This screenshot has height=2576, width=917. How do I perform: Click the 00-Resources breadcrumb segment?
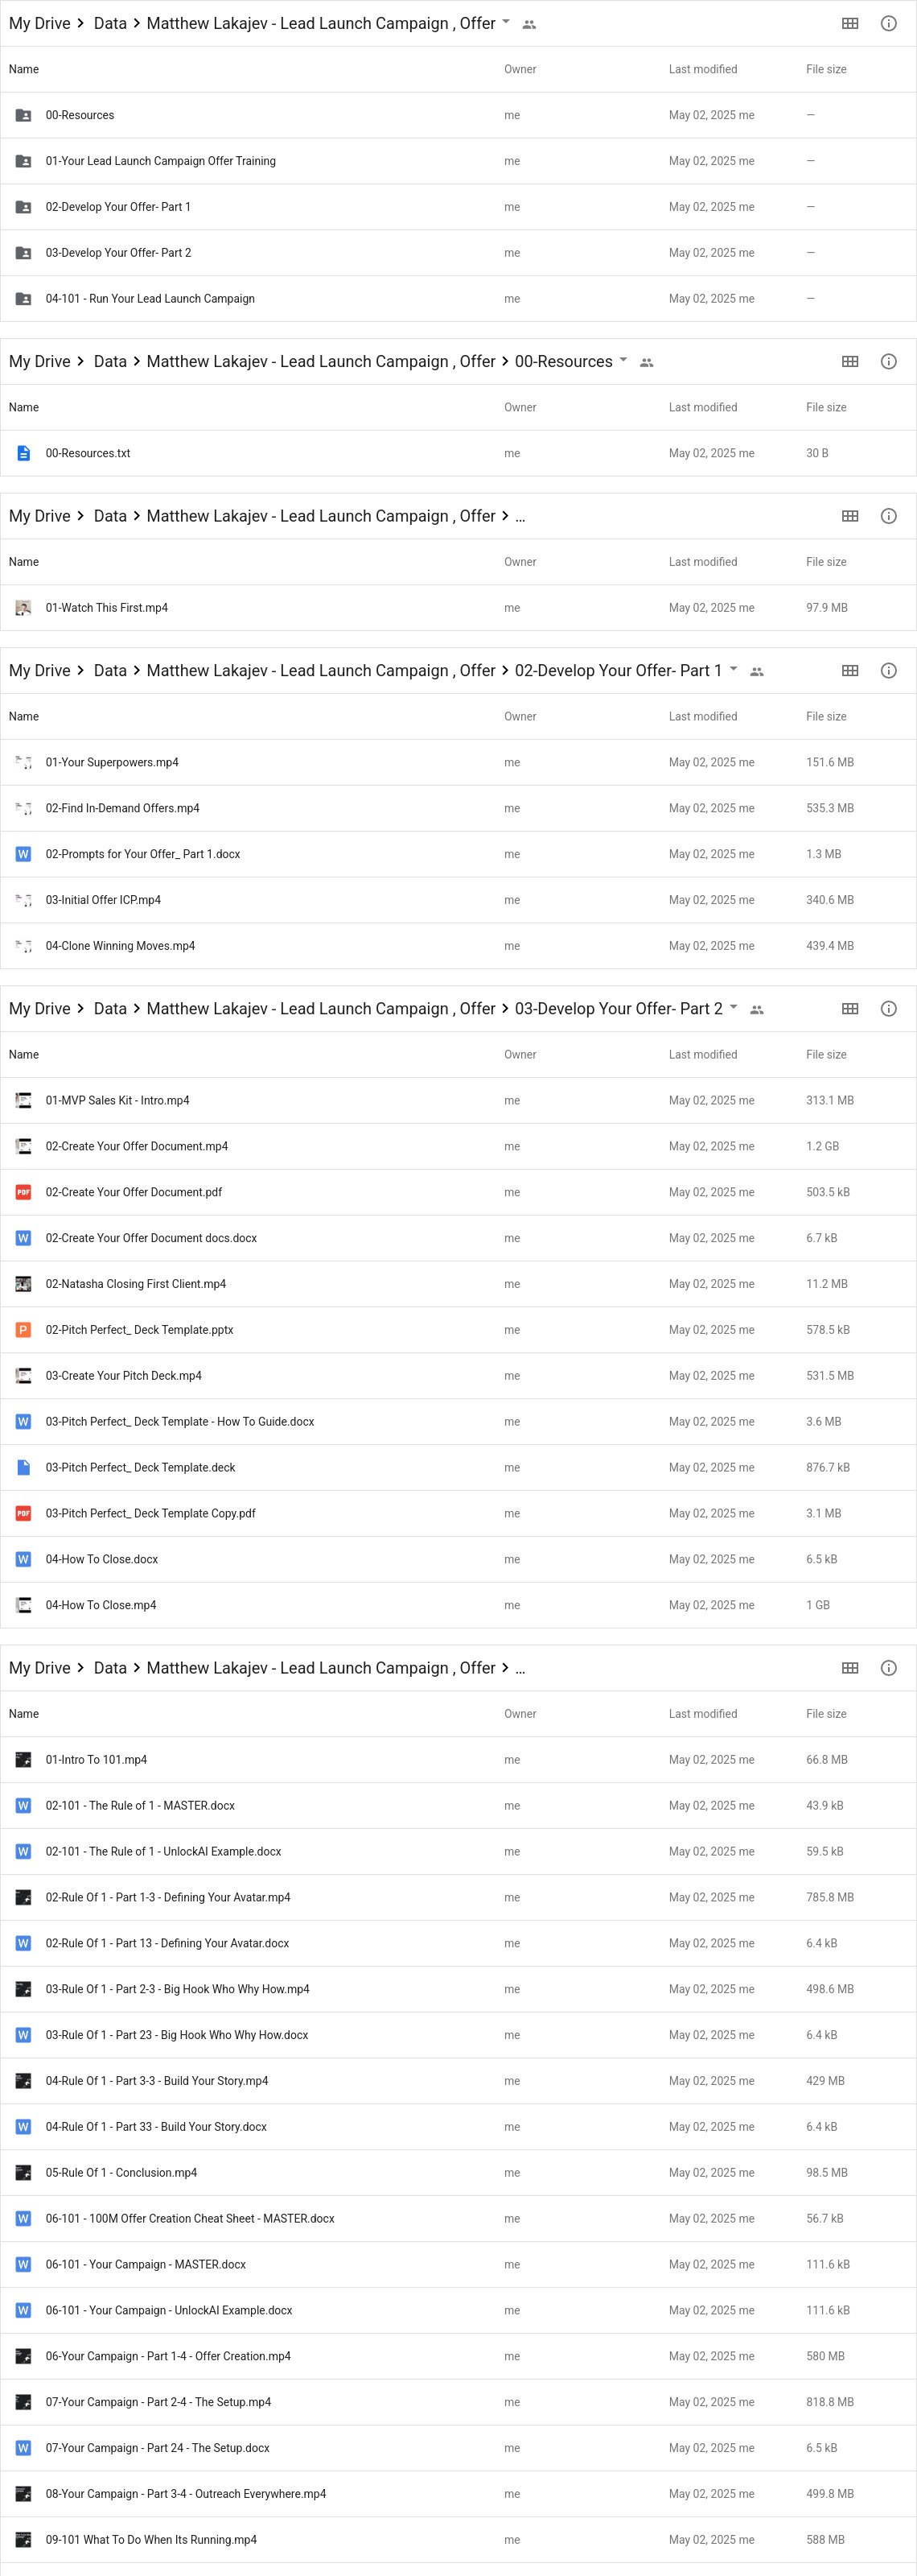click(x=563, y=361)
